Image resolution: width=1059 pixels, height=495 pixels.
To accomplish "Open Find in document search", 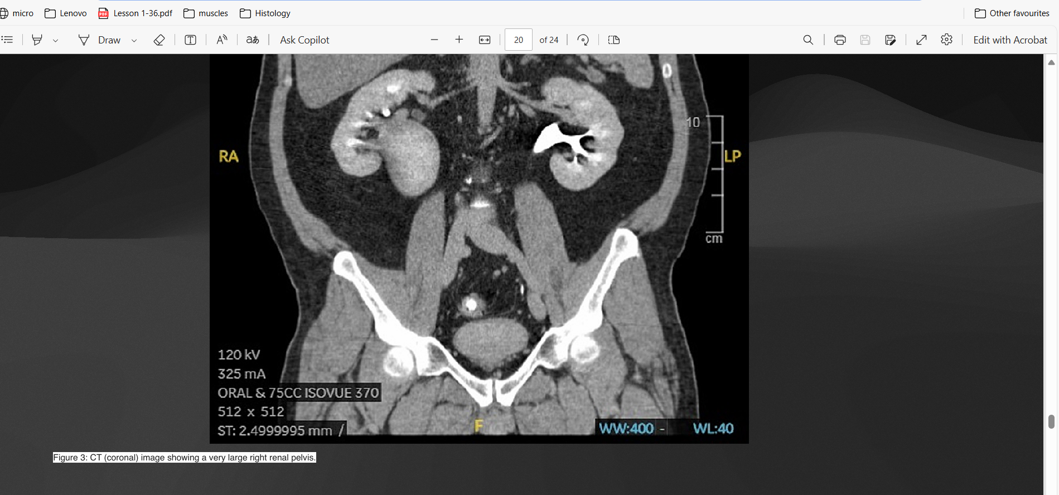I will tap(808, 40).
